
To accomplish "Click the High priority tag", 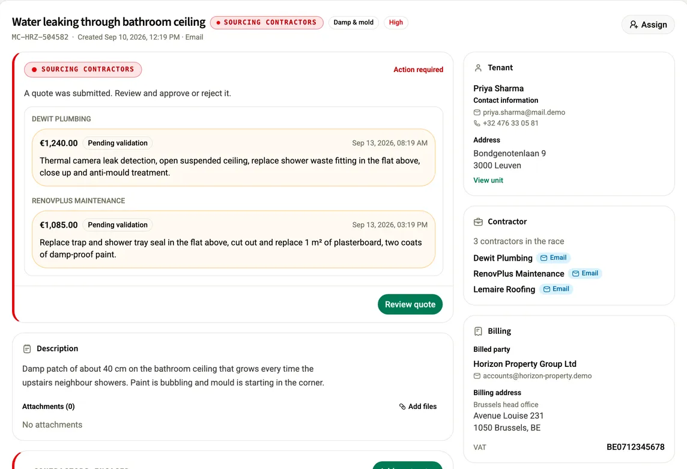I will 396,22.
